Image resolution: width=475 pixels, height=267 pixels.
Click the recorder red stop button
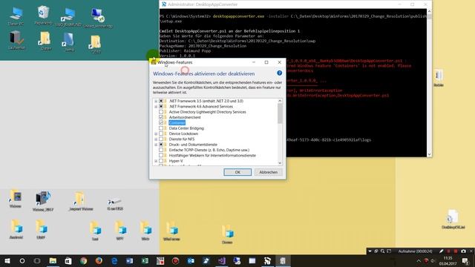point(456,251)
